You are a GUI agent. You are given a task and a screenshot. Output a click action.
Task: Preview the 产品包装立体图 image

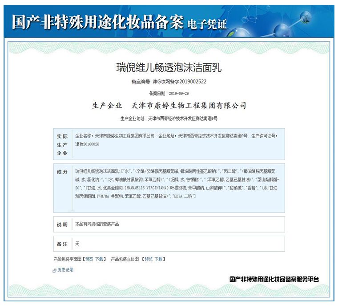(149, 259)
